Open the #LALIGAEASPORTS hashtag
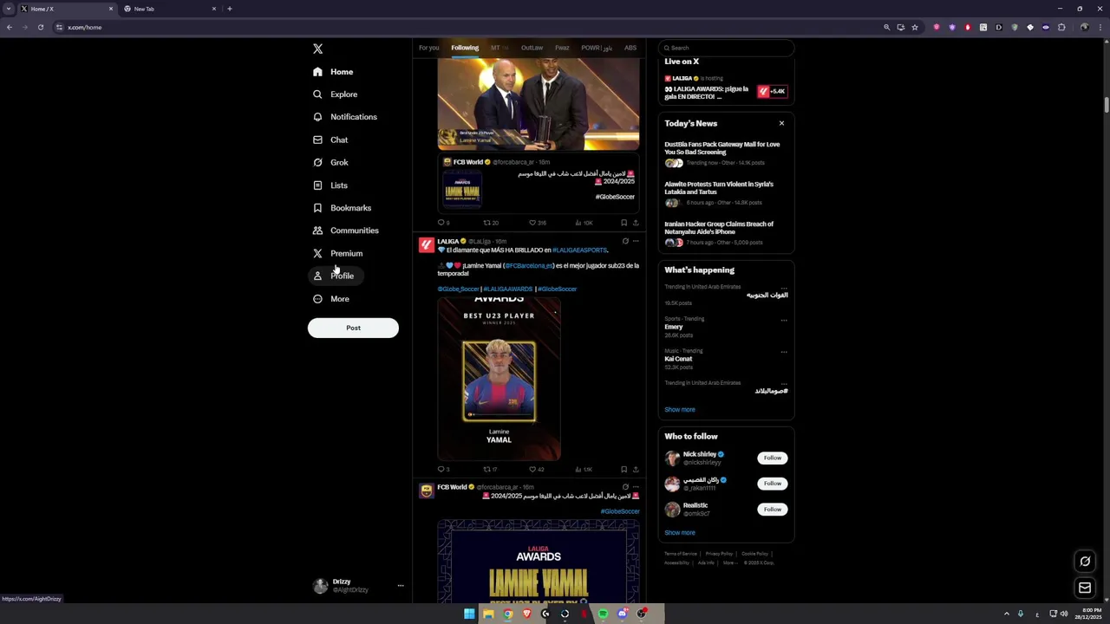Image resolution: width=1110 pixels, height=624 pixels. [579, 250]
